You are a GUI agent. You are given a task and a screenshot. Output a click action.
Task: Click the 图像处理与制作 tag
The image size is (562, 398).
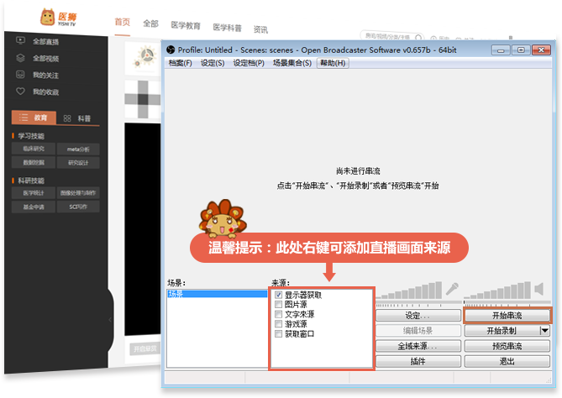78,193
